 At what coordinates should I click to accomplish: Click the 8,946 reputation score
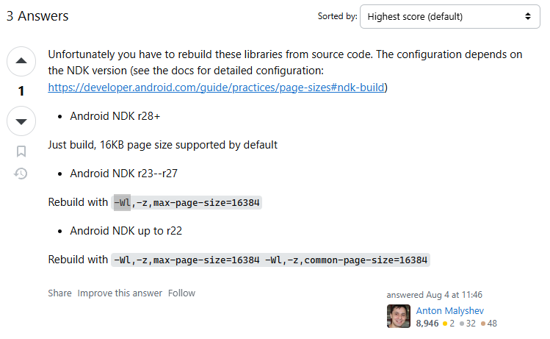tap(427, 324)
